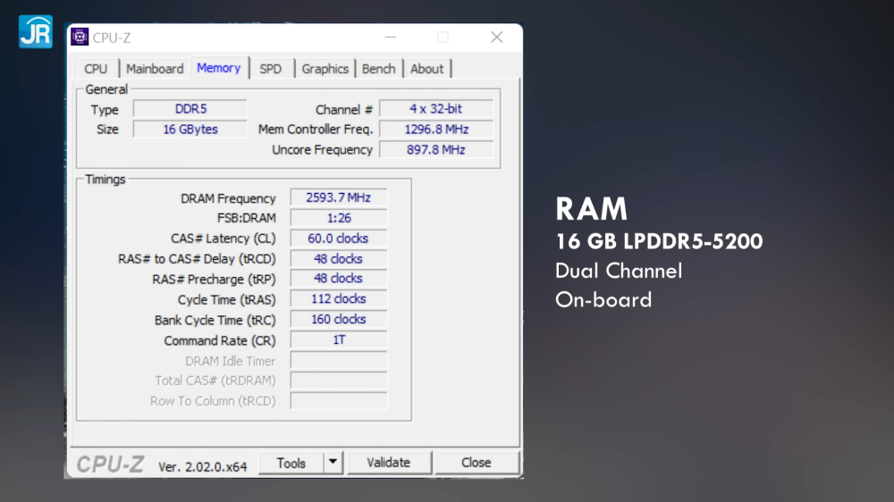Click the Uncore Frequency value field
Image resolution: width=894 pixels, height=502 pixels.
coord(435,150)
